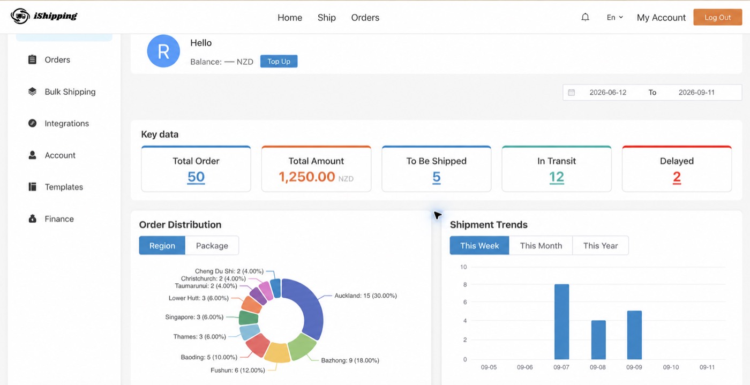Click the orange Lower Hutt donut segment
750x385 pixels.
(251, 304)
